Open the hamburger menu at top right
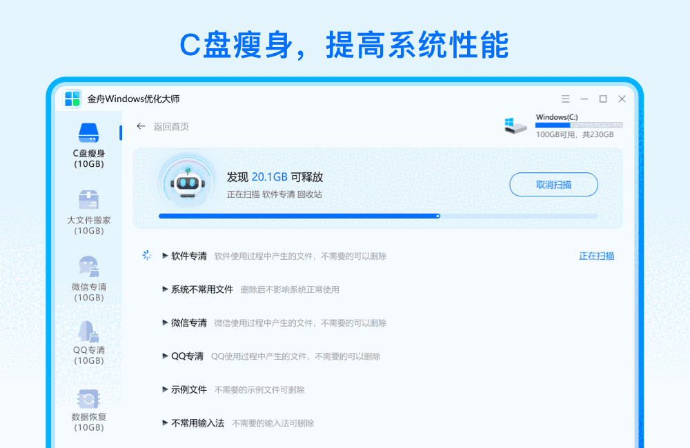The width and height of the screenshot is (690, 448). coord(565,99)
